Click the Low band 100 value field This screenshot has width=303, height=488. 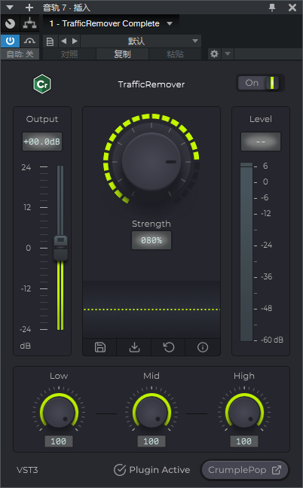pyautogui.click(x=59, y=441)
